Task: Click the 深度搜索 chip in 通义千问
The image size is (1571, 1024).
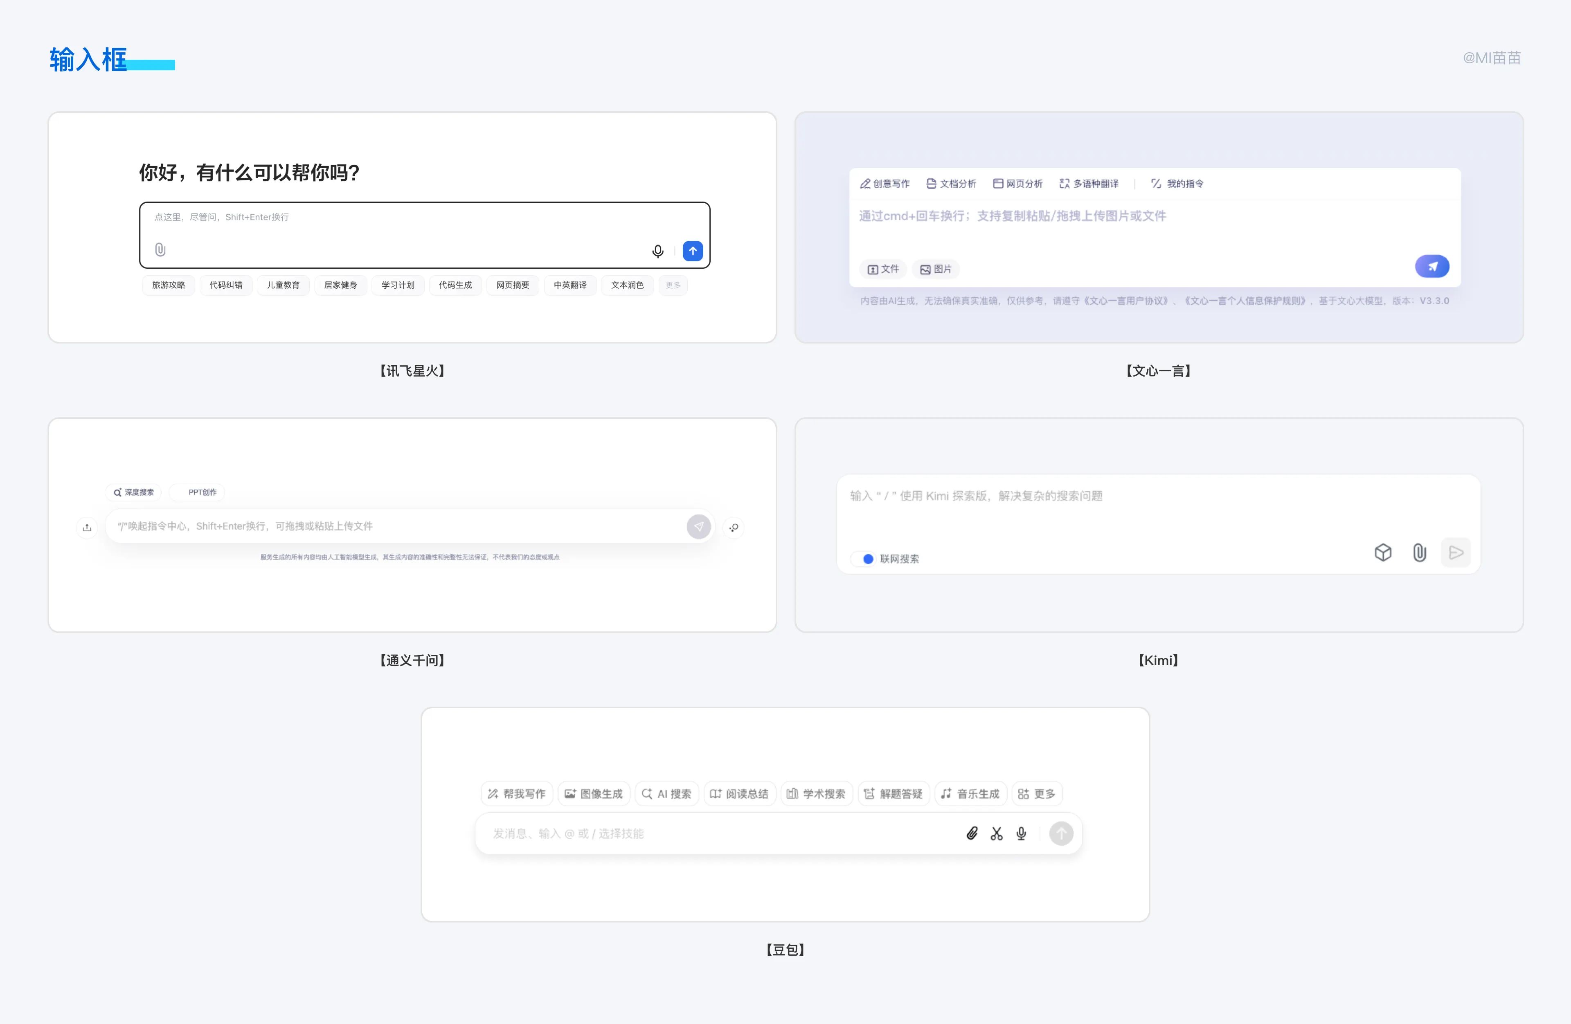Action: [133, 492]
